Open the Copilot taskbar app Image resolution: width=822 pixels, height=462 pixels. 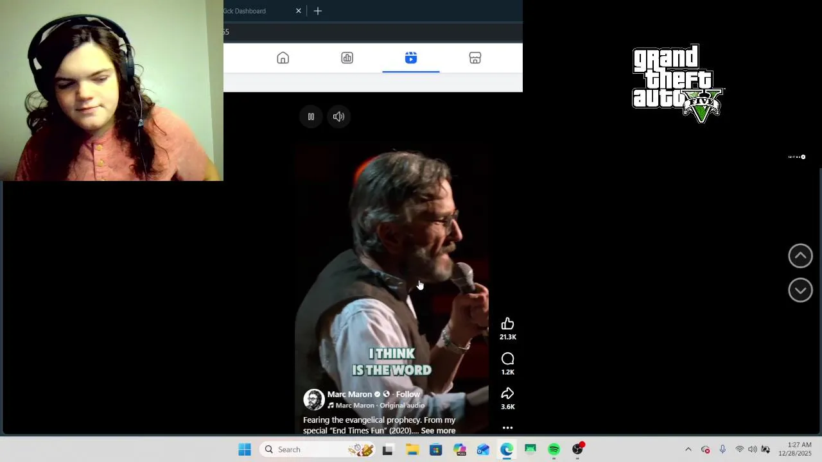point(459,450)
